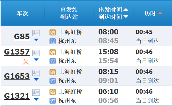Click the 车次 column header
The width and height of the screenshot is (172, 106).
coord(22,13)
